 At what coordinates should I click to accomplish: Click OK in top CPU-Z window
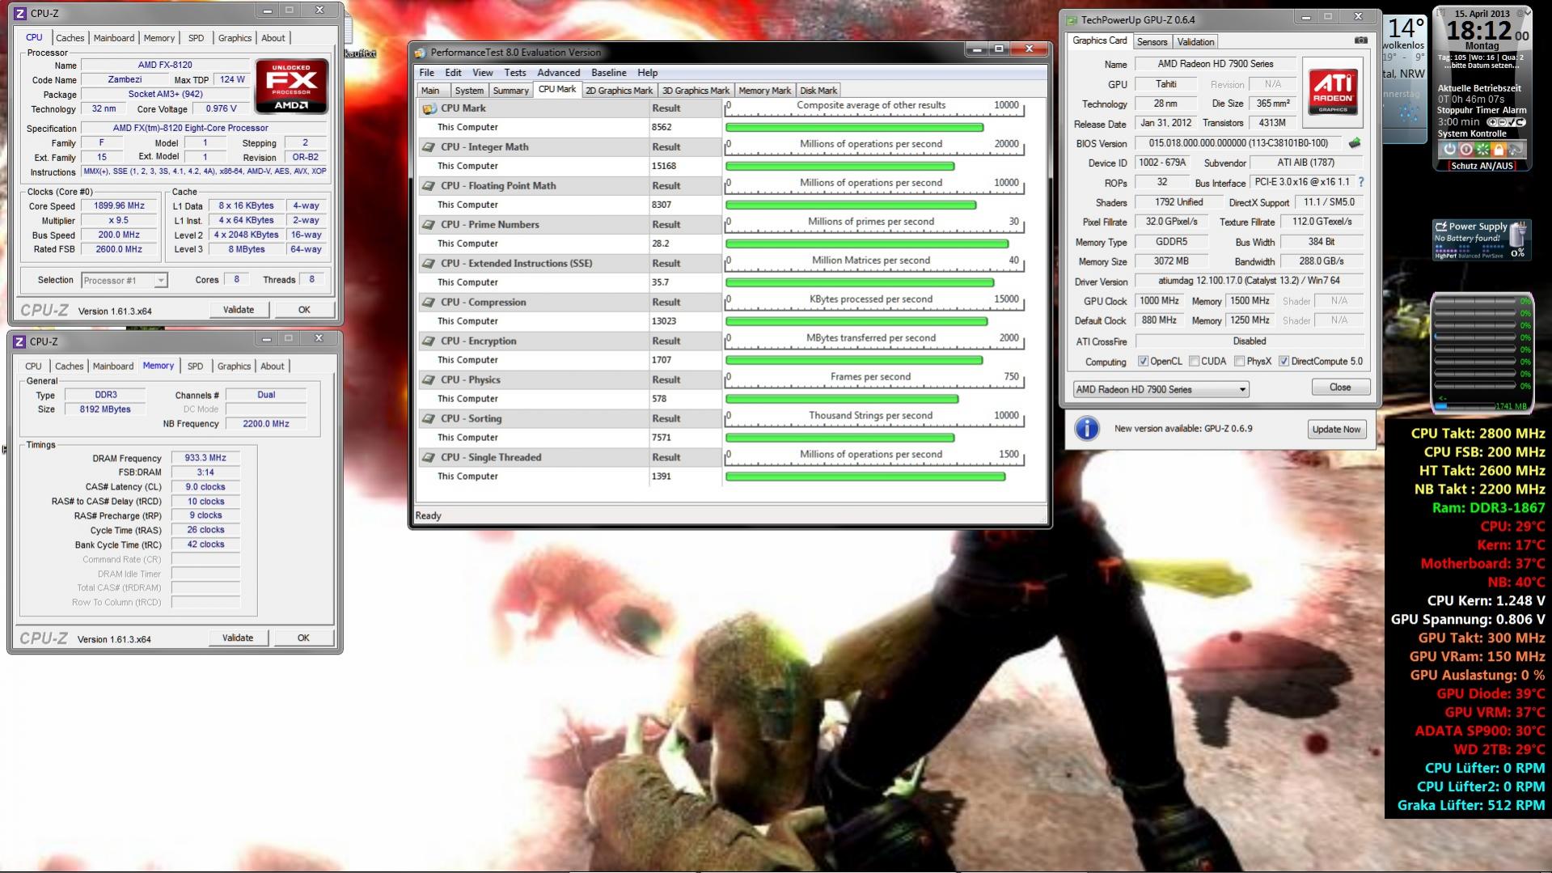point(304,310)
